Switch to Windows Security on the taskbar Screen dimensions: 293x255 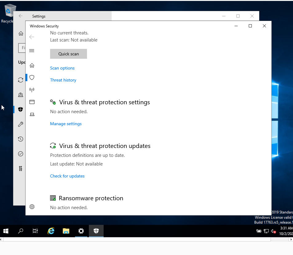pos(96,231)
